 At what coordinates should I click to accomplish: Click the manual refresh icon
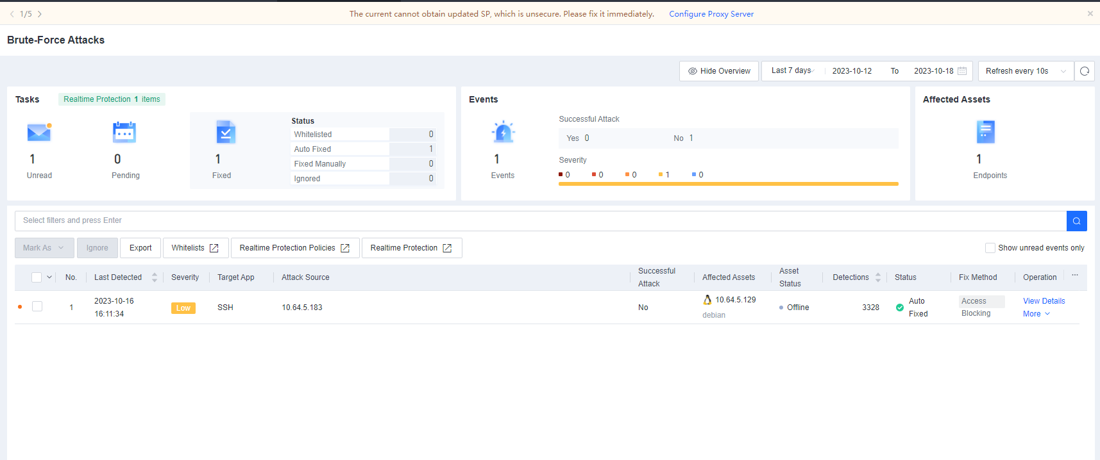(1084, 71)
